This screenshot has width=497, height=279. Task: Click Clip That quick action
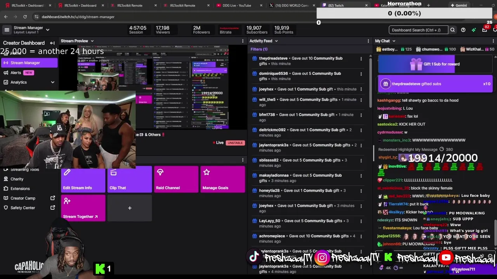[x=129, y=179]
